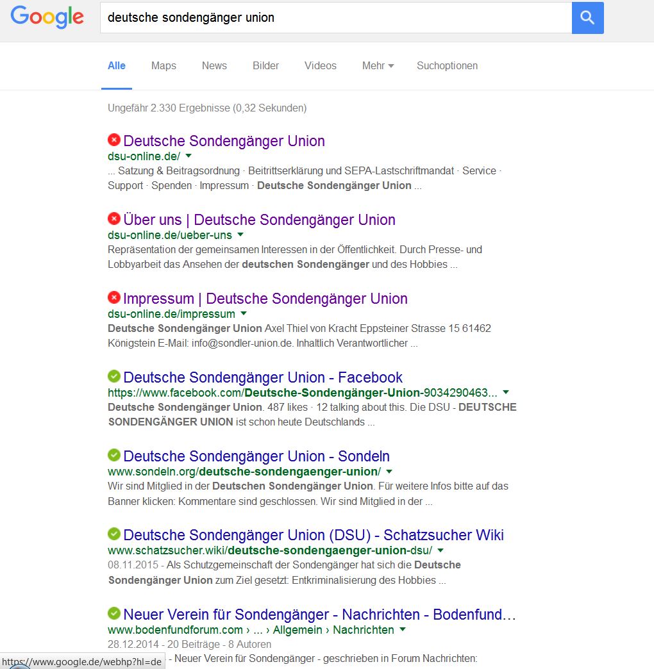Click green checkmark icon beside Sondeln result
The image size is (654, 669).
(x=114, y=455)
